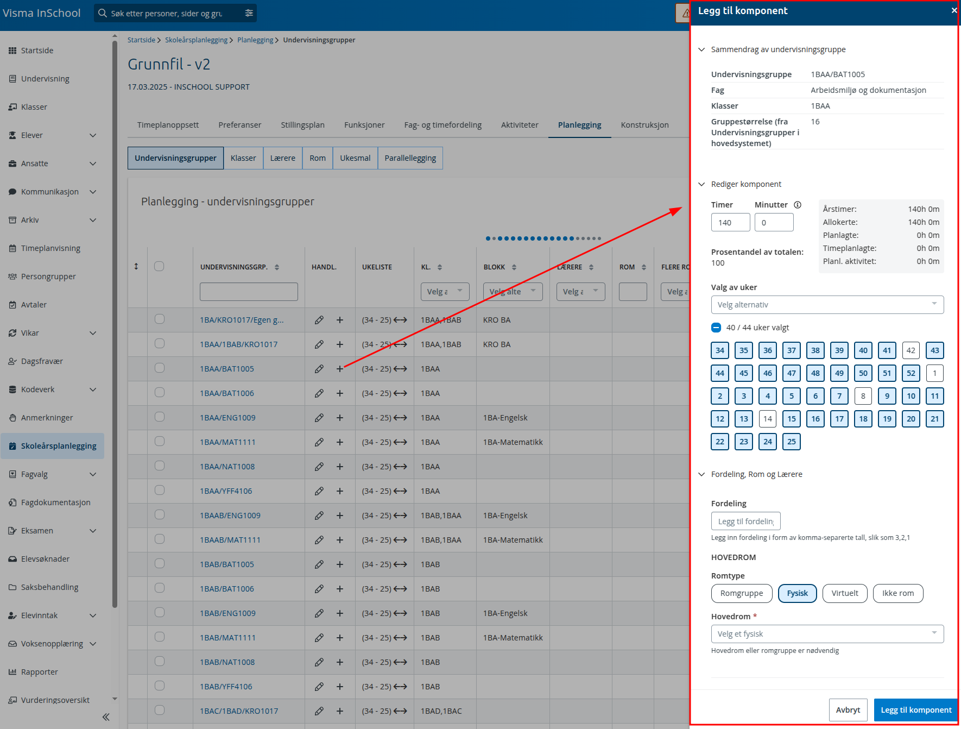Click the plus icon for 1BAA/ENG1009 row

[339, 418]
